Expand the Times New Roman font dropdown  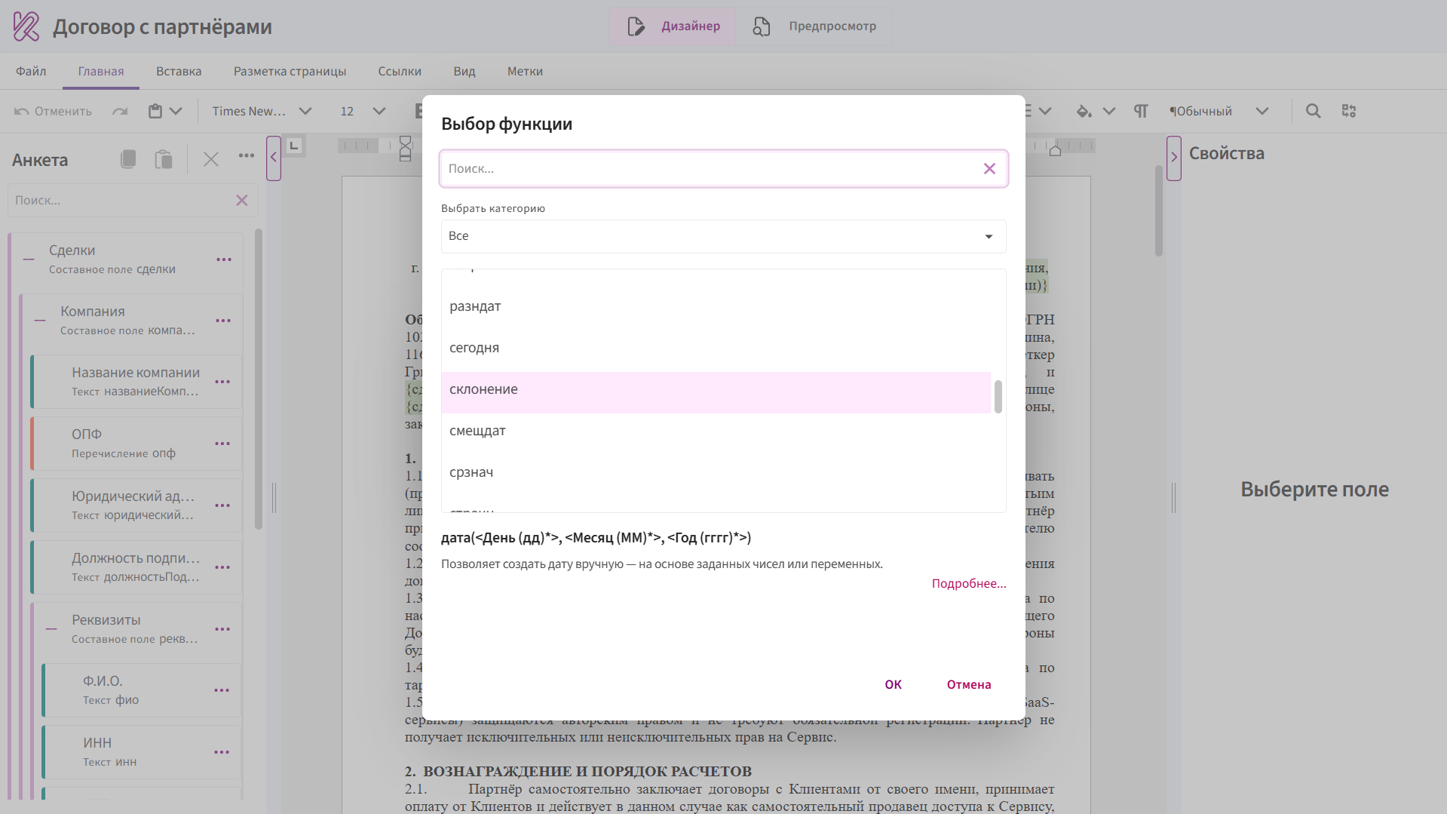(x=305, y=112)
